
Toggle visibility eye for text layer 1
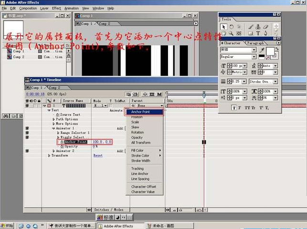(27, 106)
